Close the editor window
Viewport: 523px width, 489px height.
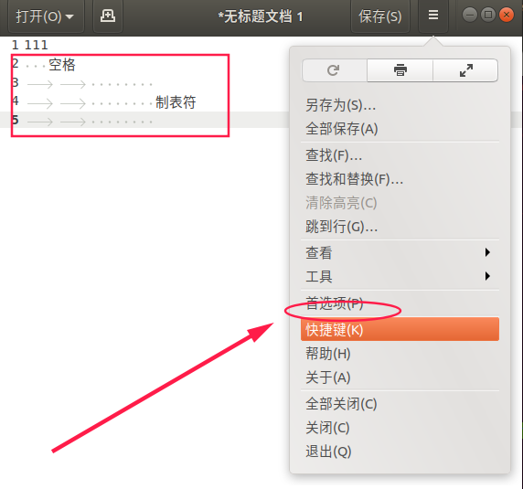(507, 15)
